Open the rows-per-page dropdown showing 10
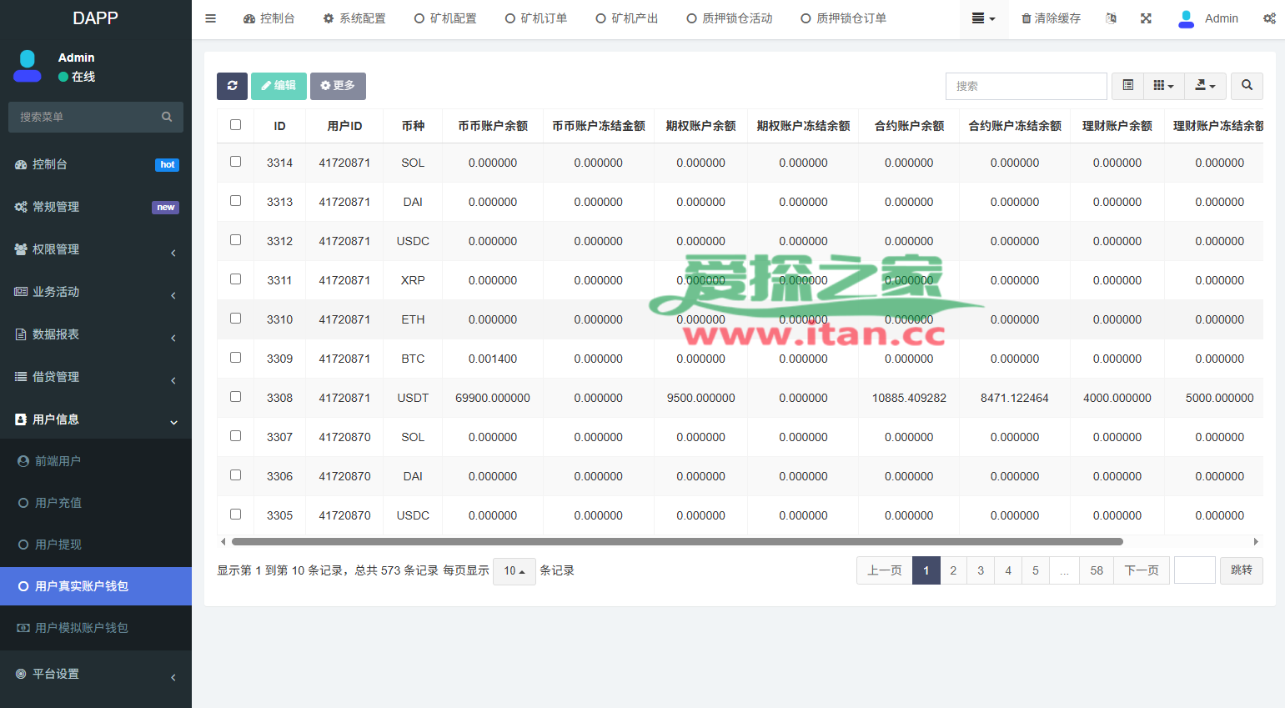This screenshot has height=708, width=1285. [x=514, y=571]
